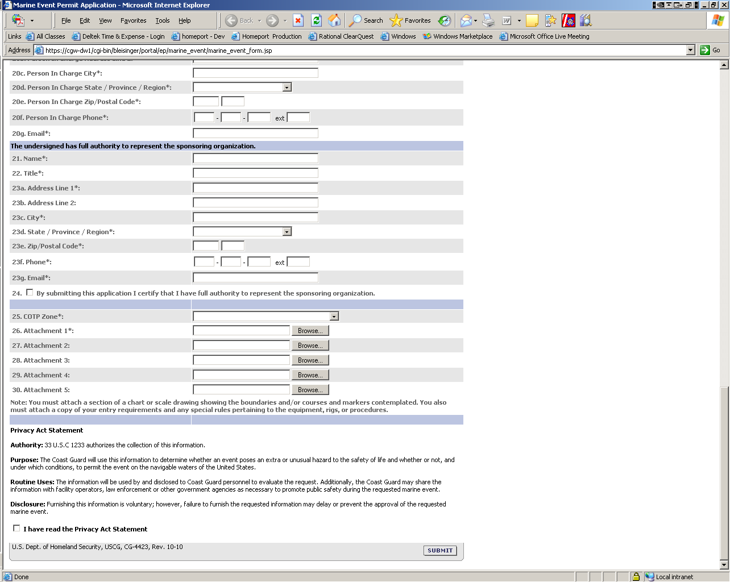730x582 pixels.
Task: Click the Local intranet zone icon
Action: tap(650, 576)
